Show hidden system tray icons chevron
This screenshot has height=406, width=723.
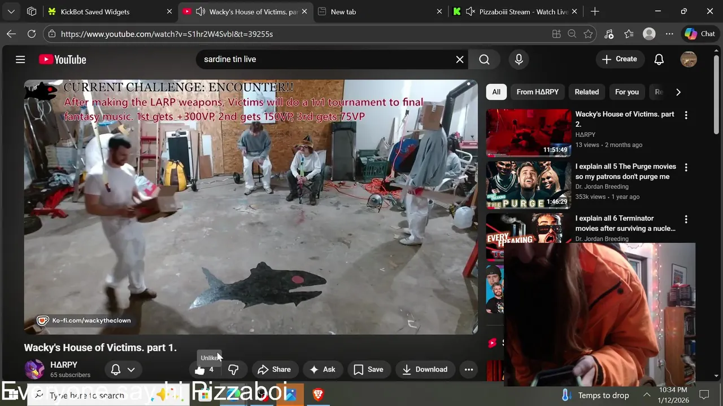click(647, 395)
